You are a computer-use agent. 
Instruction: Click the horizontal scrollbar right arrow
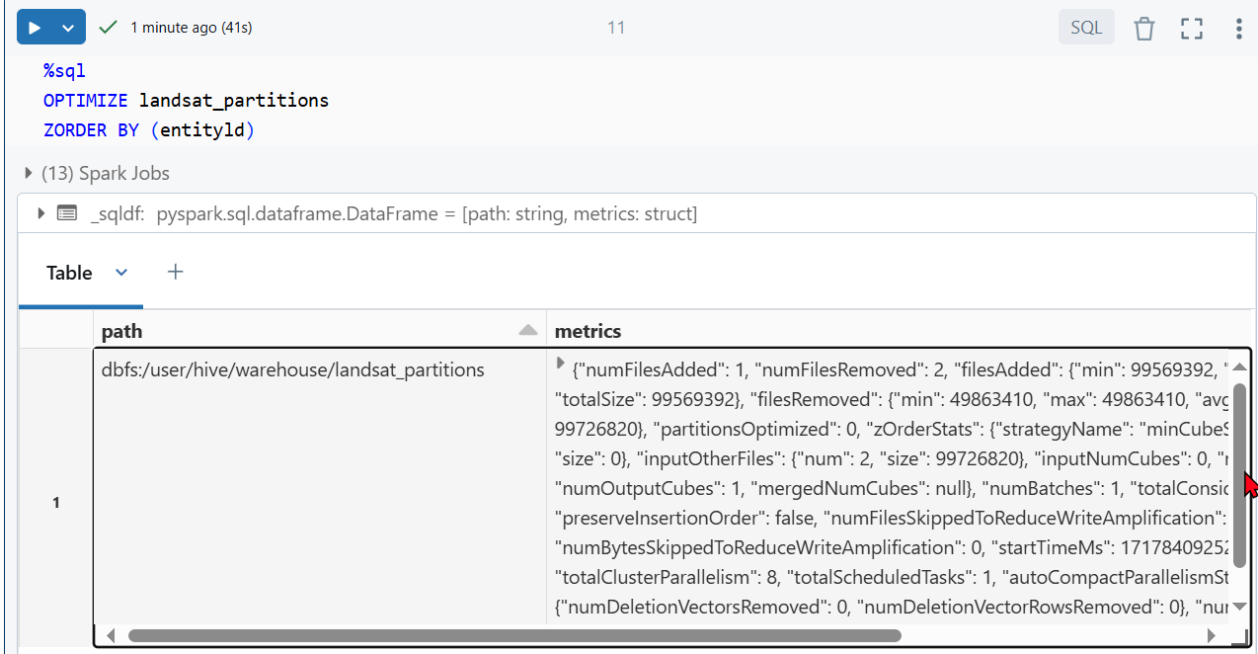click(x=1211, y=635)
